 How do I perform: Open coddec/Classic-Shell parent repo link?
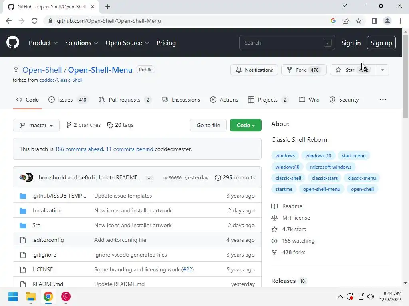coord(61,80)
